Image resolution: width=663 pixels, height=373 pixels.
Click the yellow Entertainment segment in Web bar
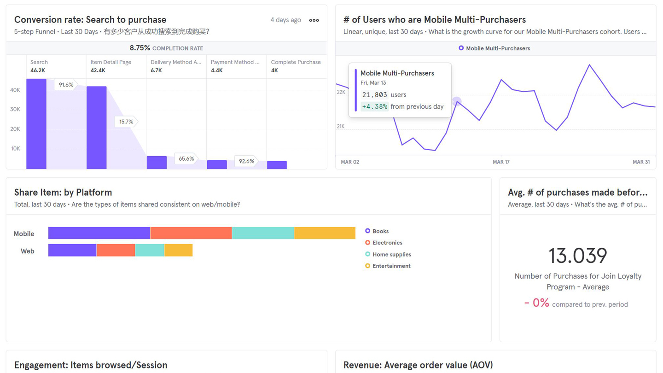coord(178,250)
